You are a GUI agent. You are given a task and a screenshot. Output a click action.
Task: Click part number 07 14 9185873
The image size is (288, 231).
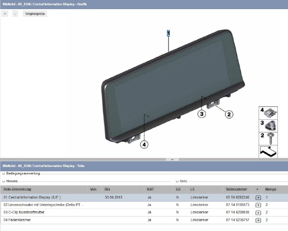click(238, 205)
